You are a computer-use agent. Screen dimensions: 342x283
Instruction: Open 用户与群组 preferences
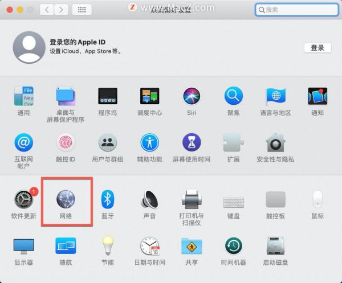click(108, 142)
